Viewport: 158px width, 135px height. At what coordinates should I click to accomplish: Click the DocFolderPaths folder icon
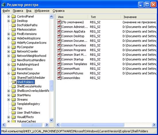[x=14, y=25]
